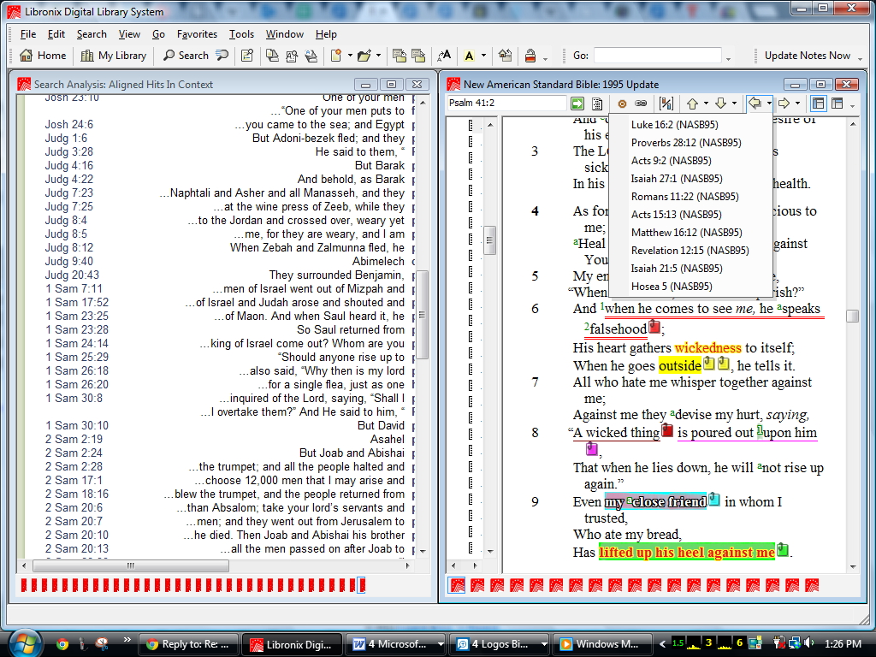876x657 pixels.
Task: Click the search results horizontal scrollbar thumb
Action: tap(131, 565)
